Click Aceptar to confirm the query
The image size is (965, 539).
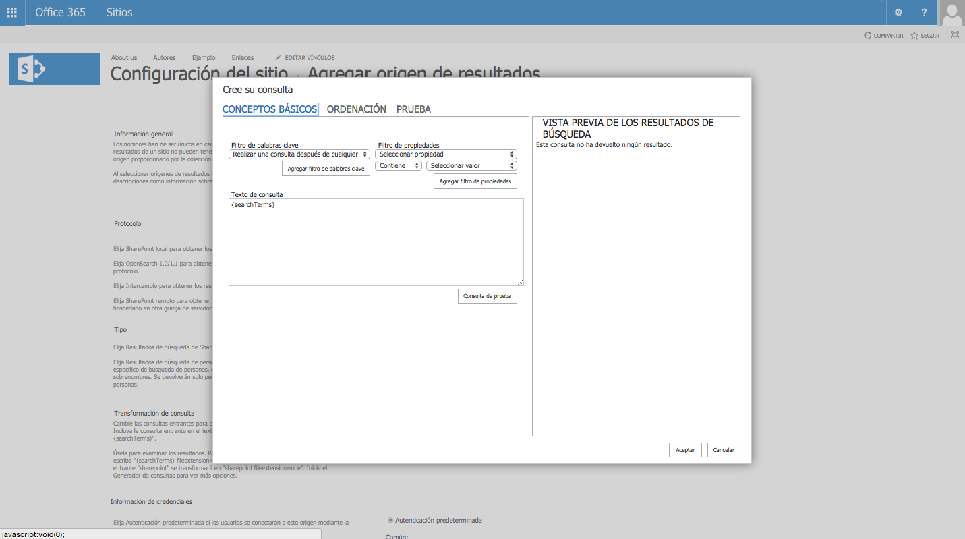(685, 449)
